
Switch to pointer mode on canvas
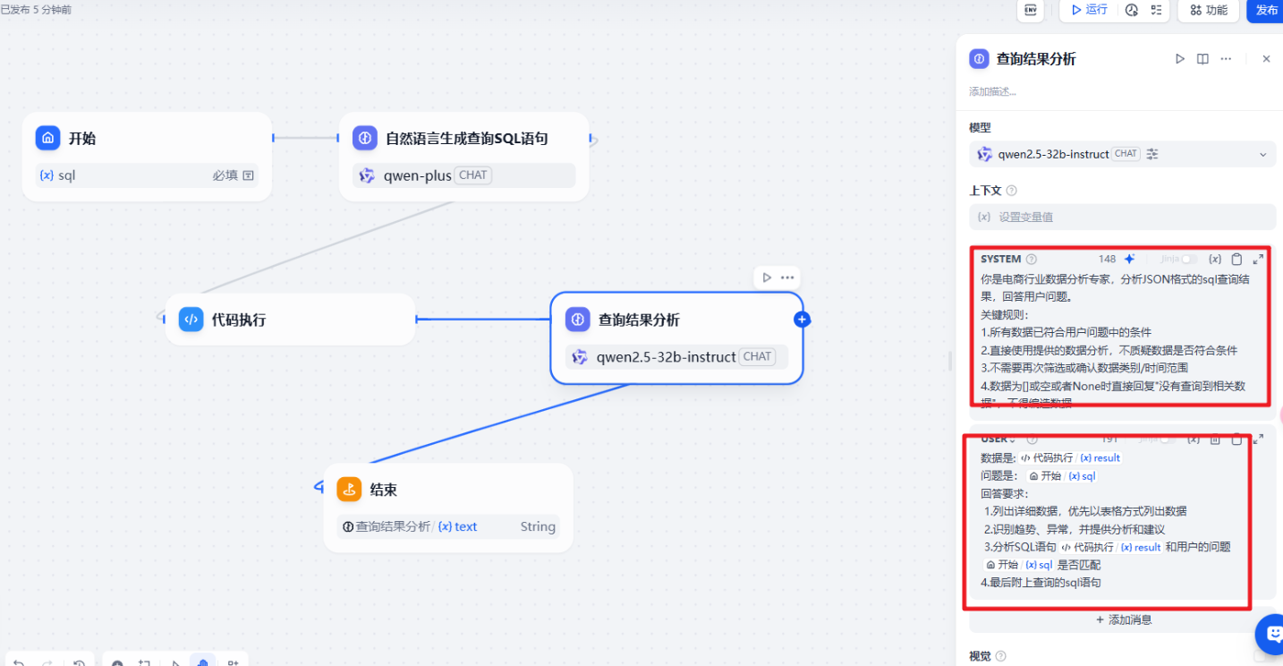coord(175,663)
